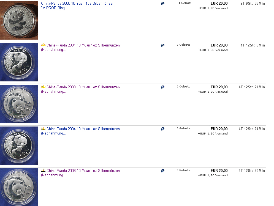Click new-listing sunrise icon on 12Std 24Min listing
Image resolution: width=274 pixels, height=206 pixels.
(43, 129)
